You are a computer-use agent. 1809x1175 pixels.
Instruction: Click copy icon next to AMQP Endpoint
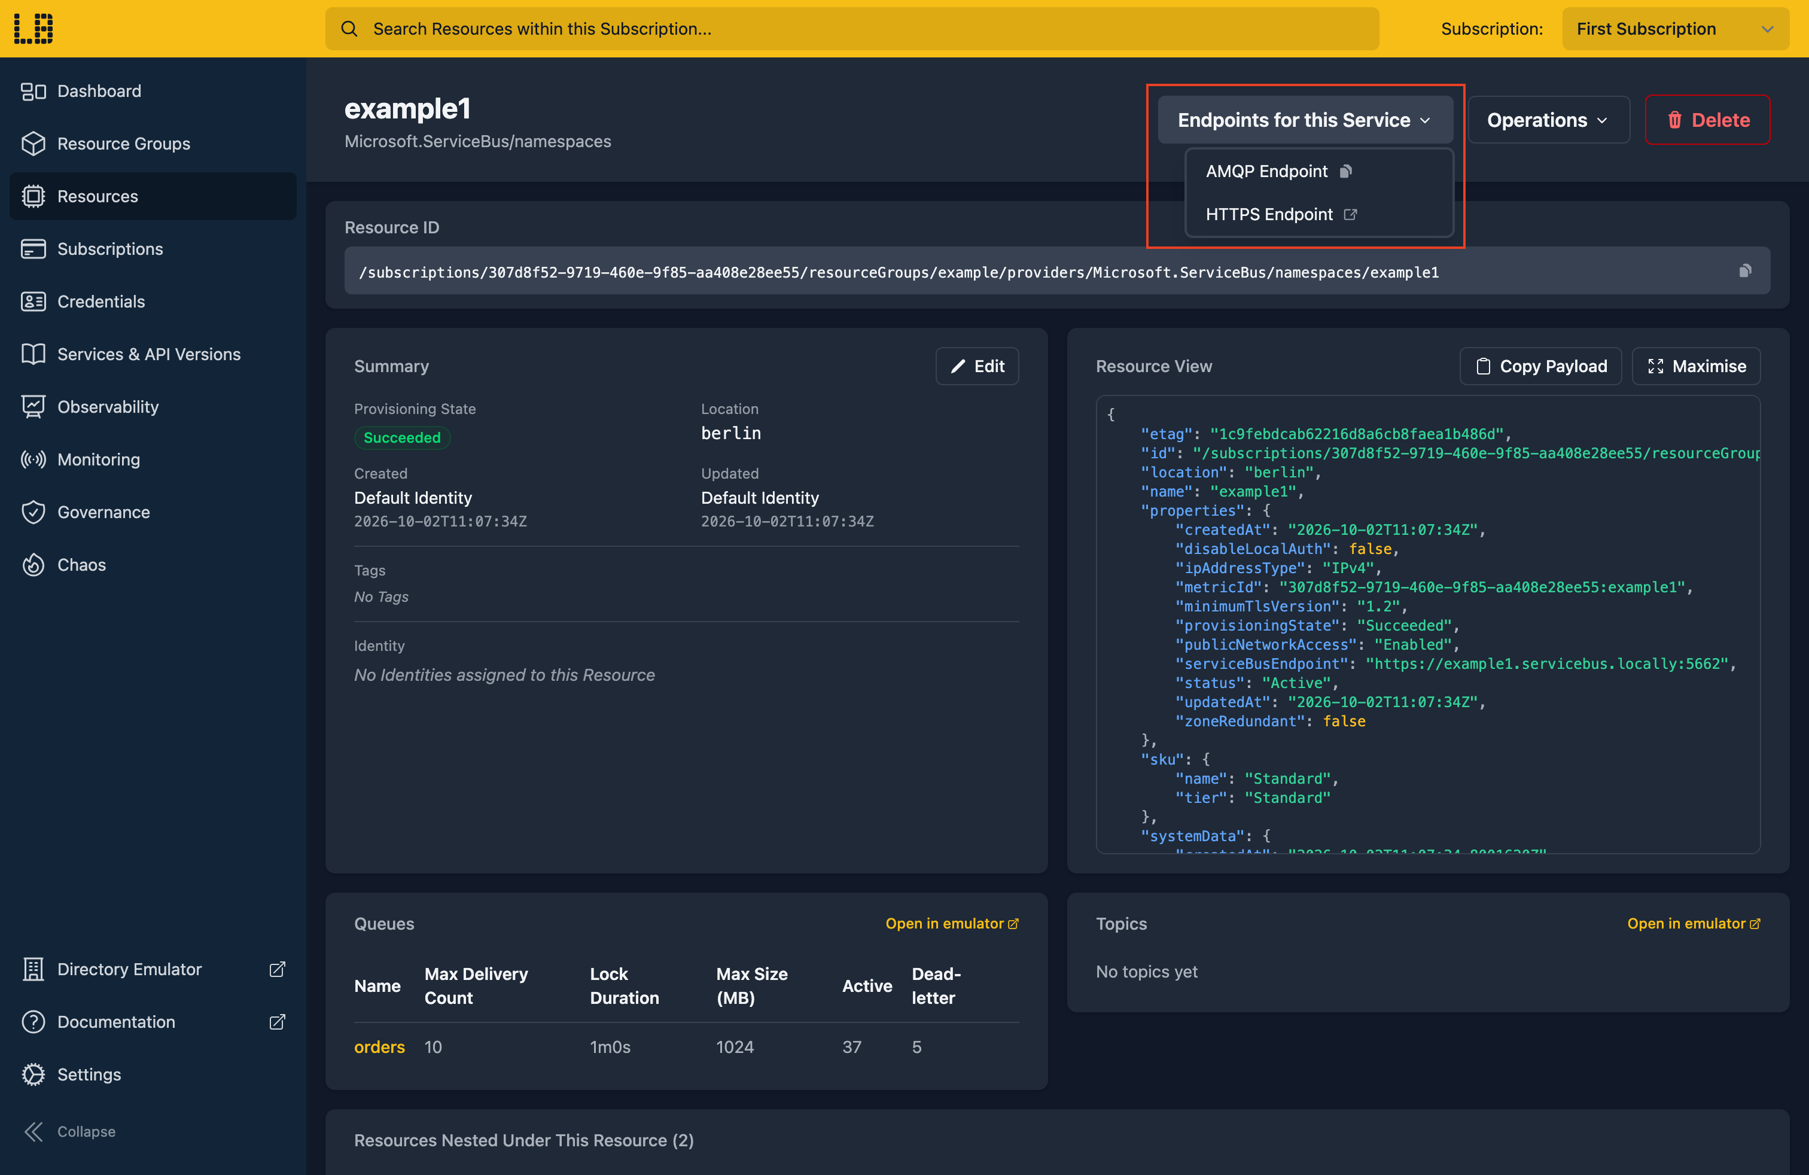coord(1345,171)
